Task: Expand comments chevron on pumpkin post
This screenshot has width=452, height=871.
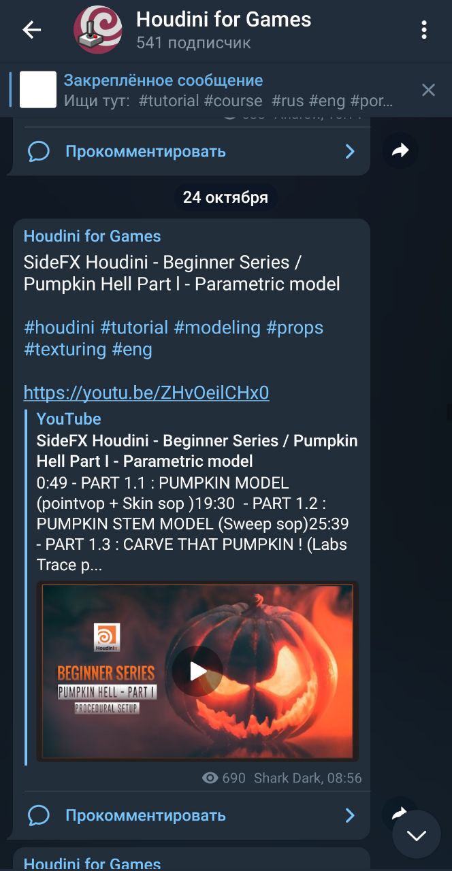Action: (x=350, y=815)
